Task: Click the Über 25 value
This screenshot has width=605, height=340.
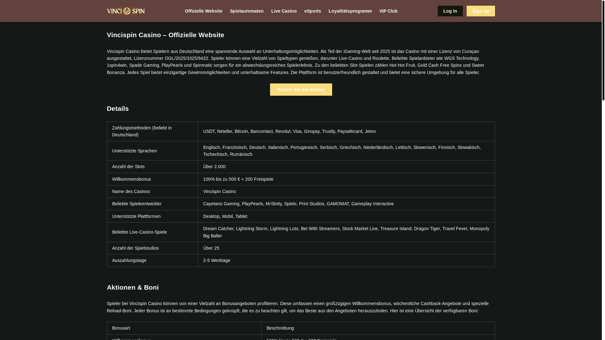Action: [x=346, y=248]
